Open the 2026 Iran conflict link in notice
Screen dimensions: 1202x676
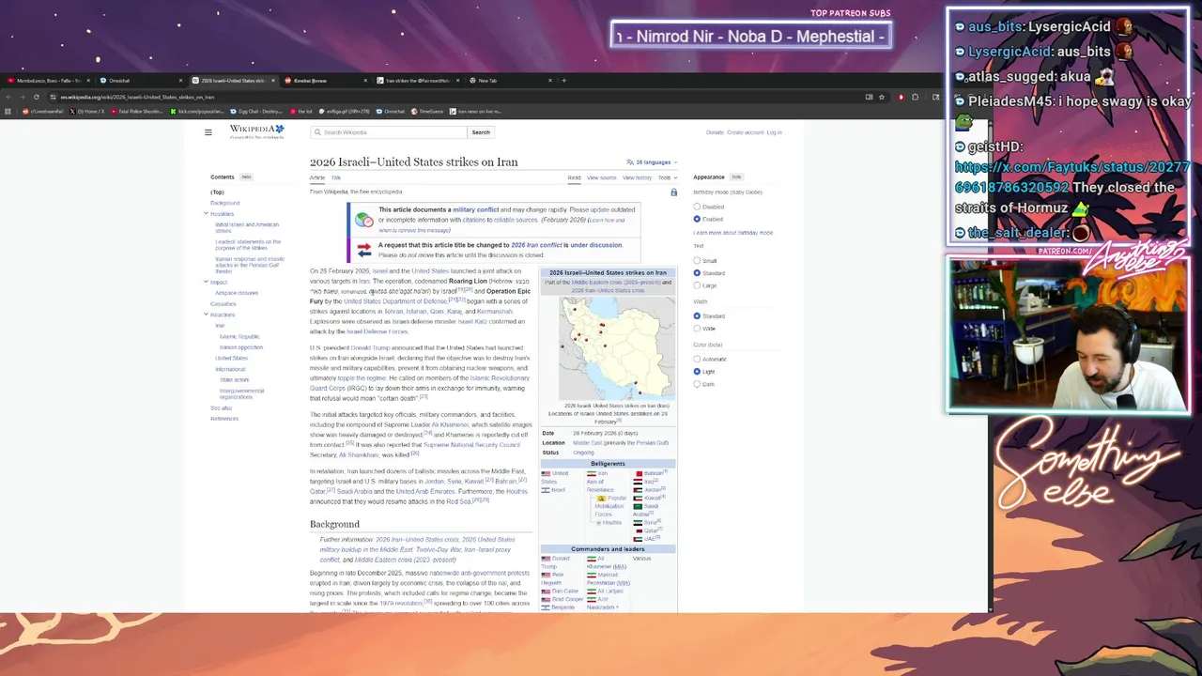click(536, 245)
